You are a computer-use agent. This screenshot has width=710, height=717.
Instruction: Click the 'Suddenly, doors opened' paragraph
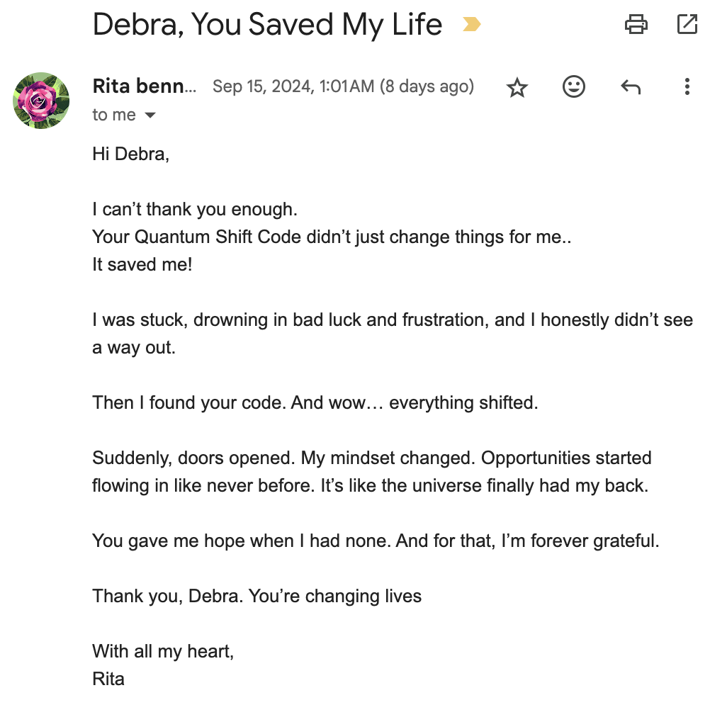[372, 472]
